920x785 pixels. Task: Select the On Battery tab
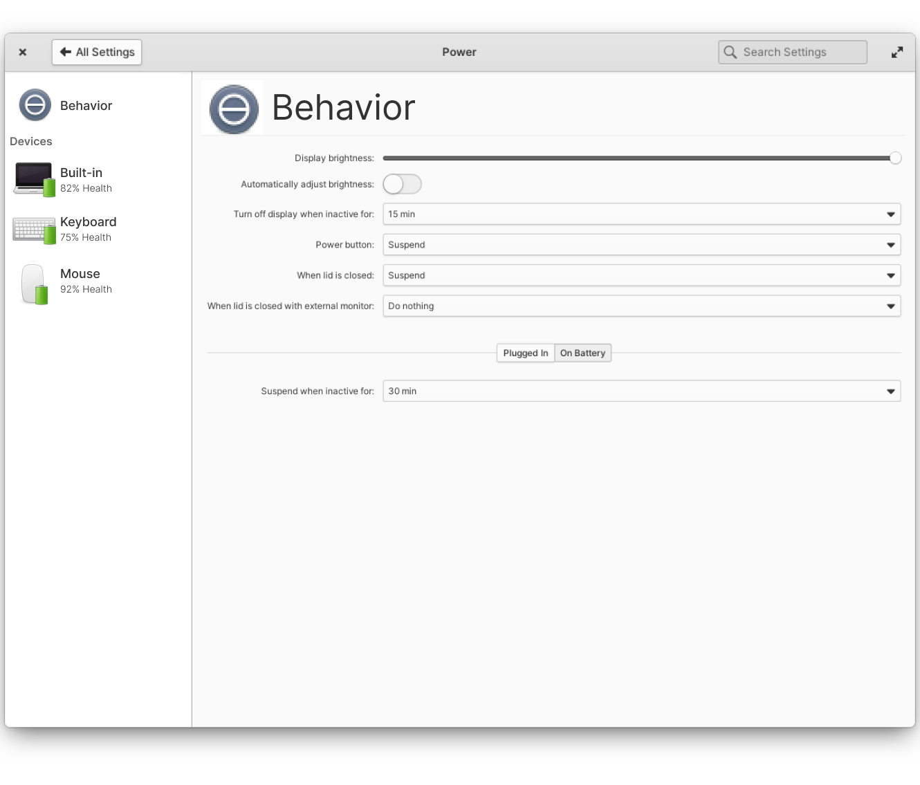(x=582, y=353)
